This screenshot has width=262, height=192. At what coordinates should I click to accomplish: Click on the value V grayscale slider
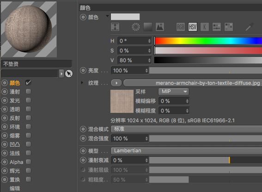(x=208, y=60)
